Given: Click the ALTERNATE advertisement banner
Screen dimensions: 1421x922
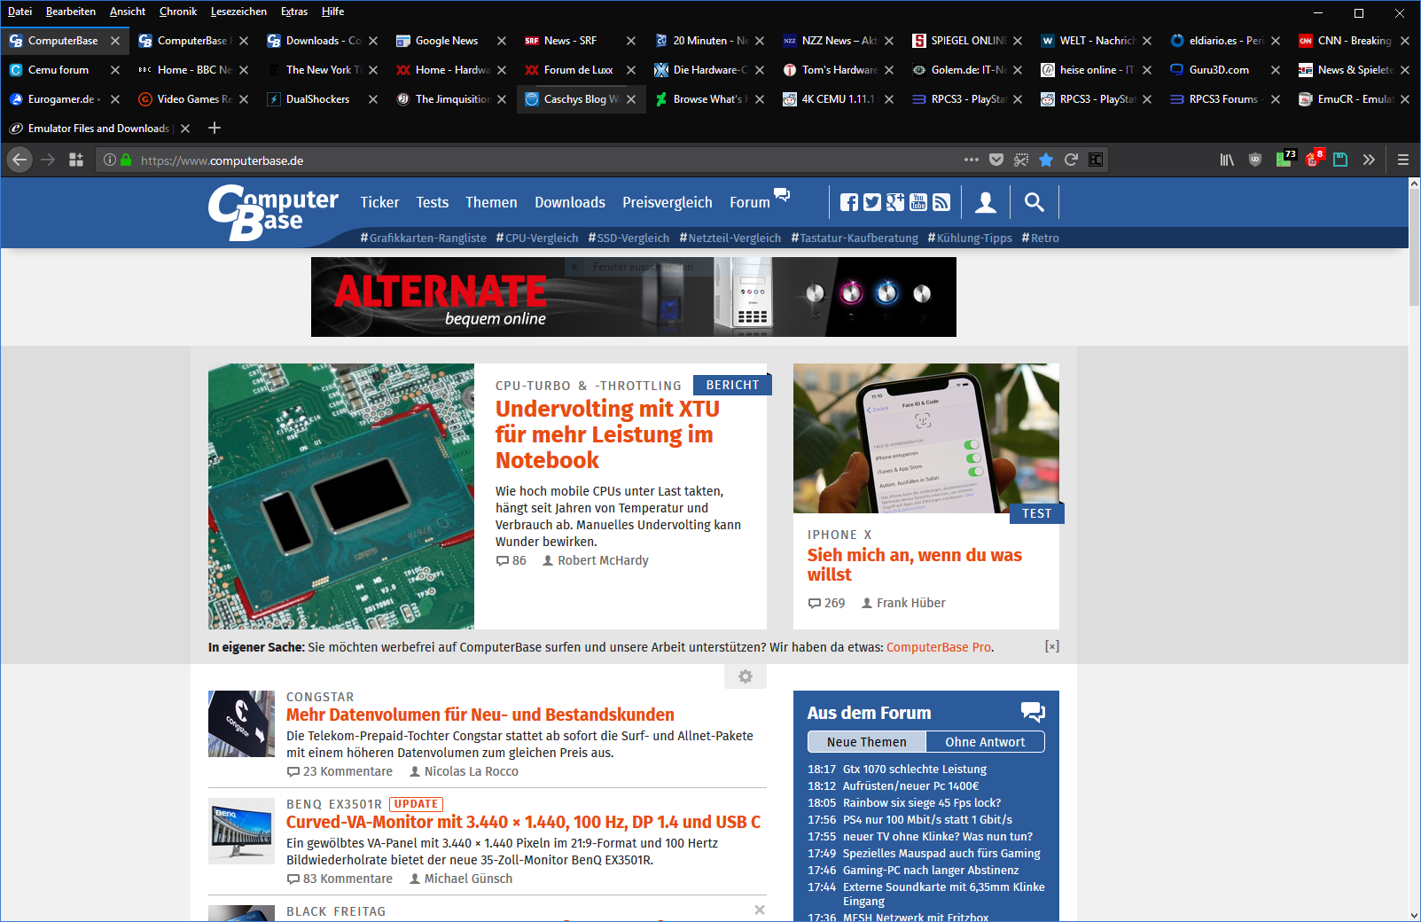Looking at the screenshot, I should (634, 297).
